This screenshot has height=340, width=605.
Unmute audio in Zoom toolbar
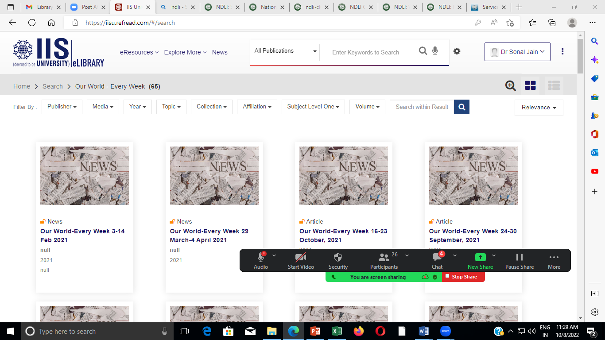coord(261,261)
